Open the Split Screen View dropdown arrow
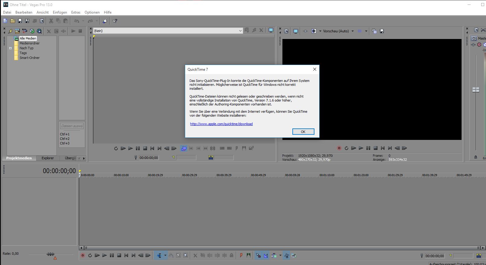The width and height of the screenshot is (486, 265). point(320,31)
